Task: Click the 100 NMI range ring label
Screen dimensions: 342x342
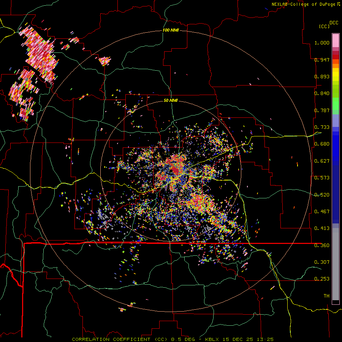Action: pos(171,30)
